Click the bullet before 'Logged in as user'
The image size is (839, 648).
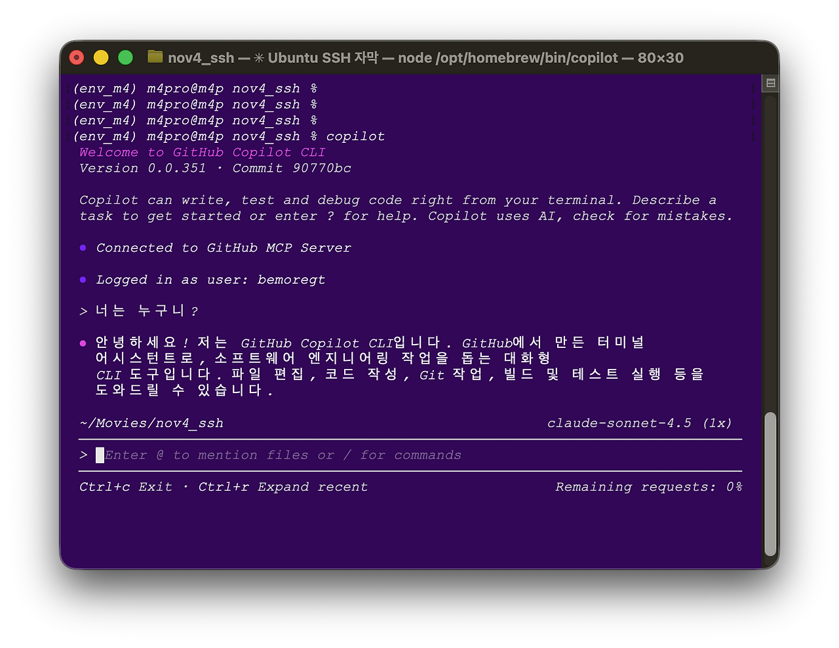tap(83, 280)
